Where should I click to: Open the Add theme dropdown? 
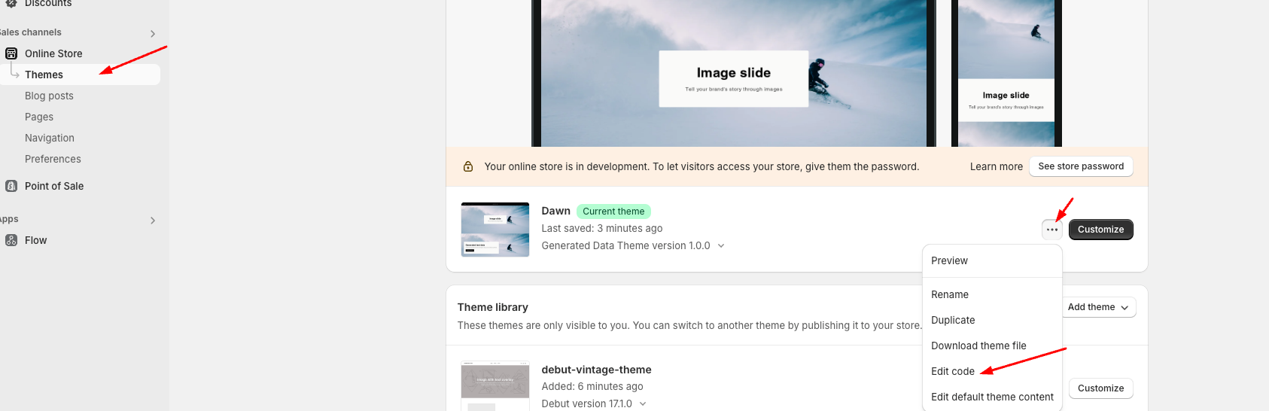point(1098,307)
